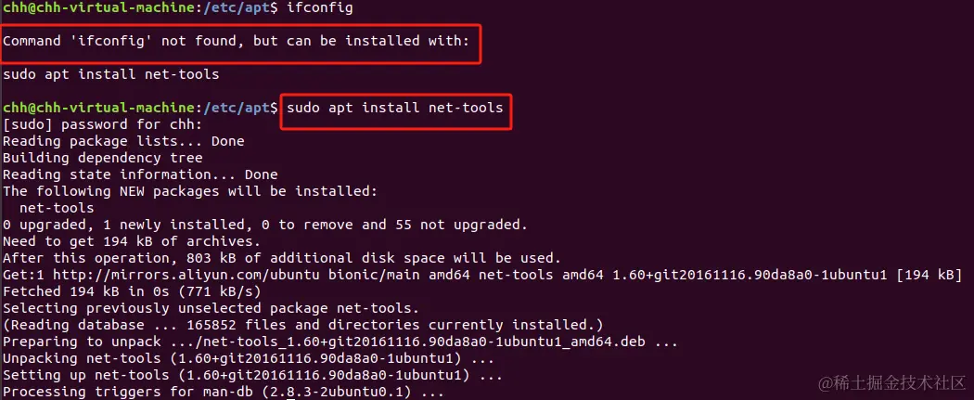Click the '[sudo] password for chh:' prompt
Viewport: 974px width, 400px height.
coord(102,124)
